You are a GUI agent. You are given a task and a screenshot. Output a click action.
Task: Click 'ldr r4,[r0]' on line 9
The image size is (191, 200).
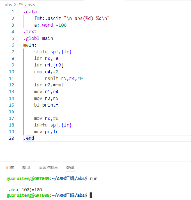click(49, 65)
